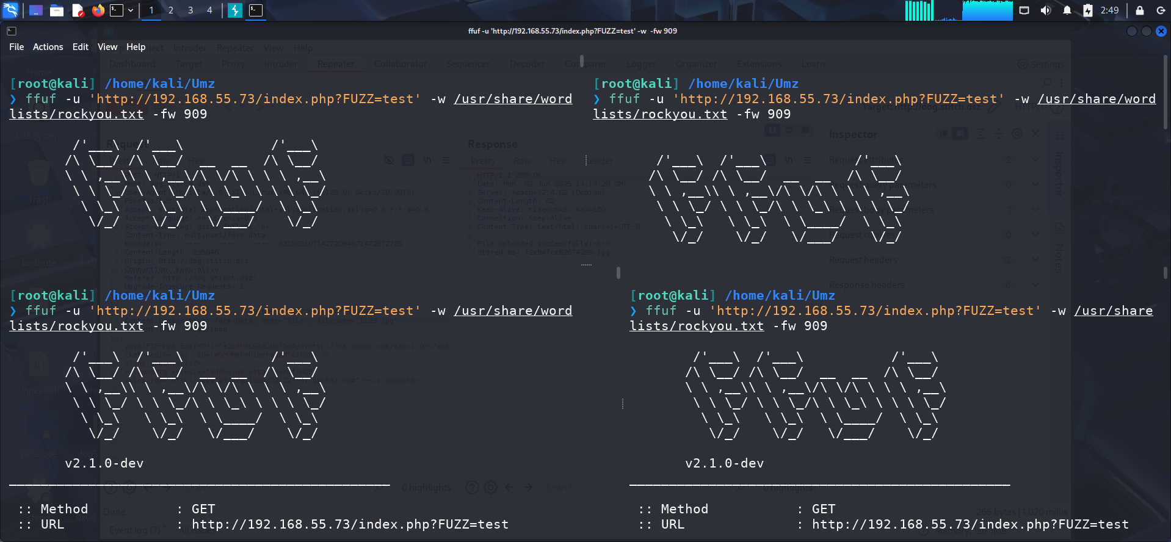The height and width of the screenshot is (542, 1171).
Task: Open the CPU usage graph monitor
Action: (x=919, y=10)
